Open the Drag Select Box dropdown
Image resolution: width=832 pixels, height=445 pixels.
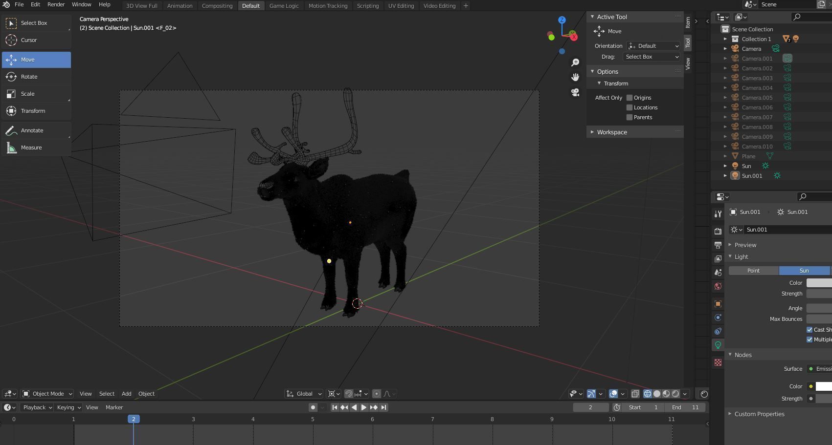(x=652, y=57)
